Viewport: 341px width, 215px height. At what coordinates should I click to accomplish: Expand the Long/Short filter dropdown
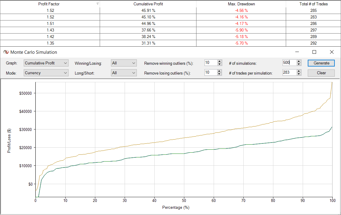click(x=124, y=73)
